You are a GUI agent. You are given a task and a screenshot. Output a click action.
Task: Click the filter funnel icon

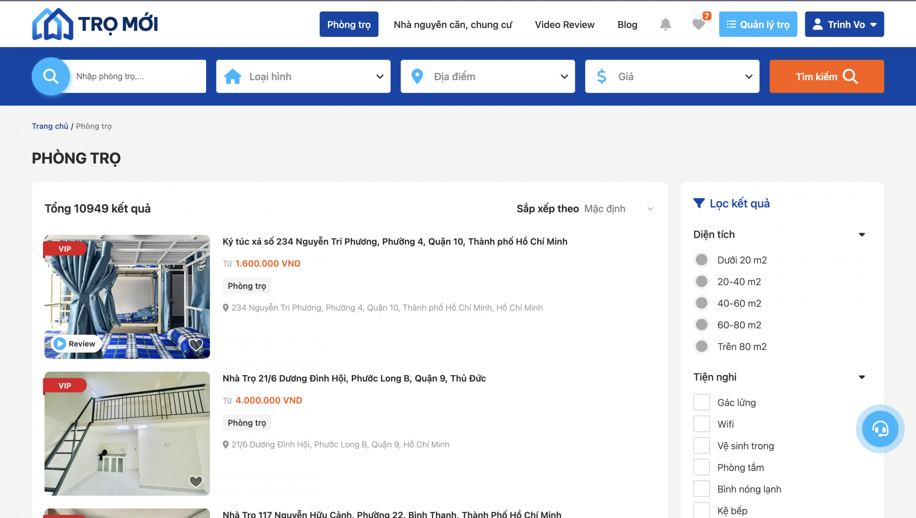(699, 203)
